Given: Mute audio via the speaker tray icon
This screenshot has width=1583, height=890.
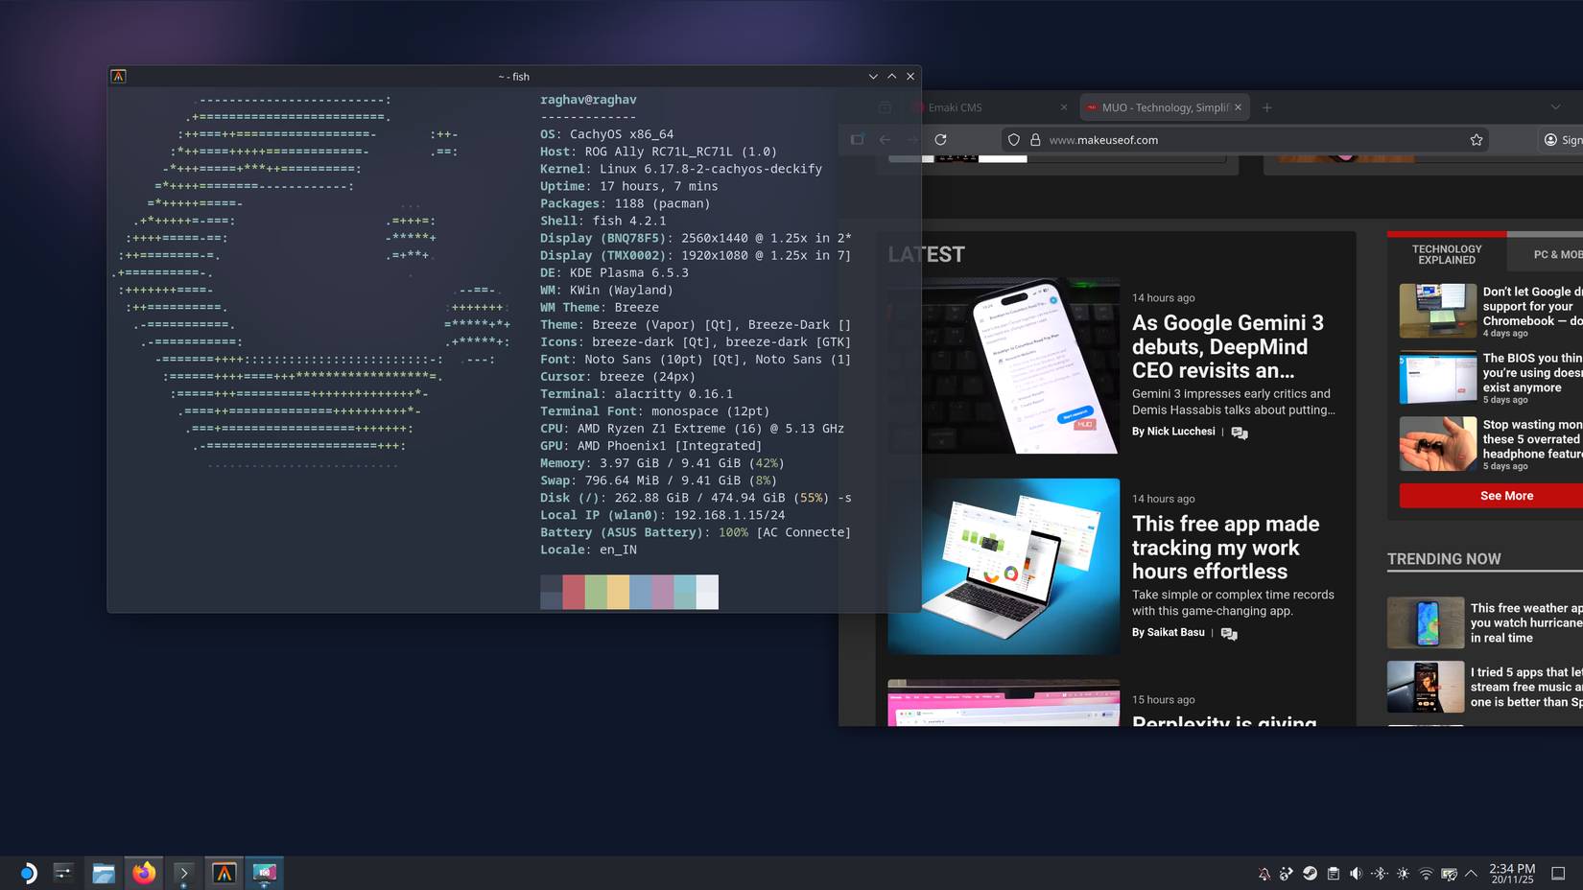Looking at the screenshot, I should [1356, 874].
